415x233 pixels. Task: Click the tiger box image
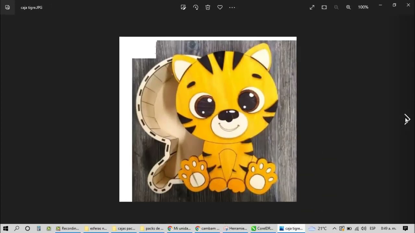(208, 119)
